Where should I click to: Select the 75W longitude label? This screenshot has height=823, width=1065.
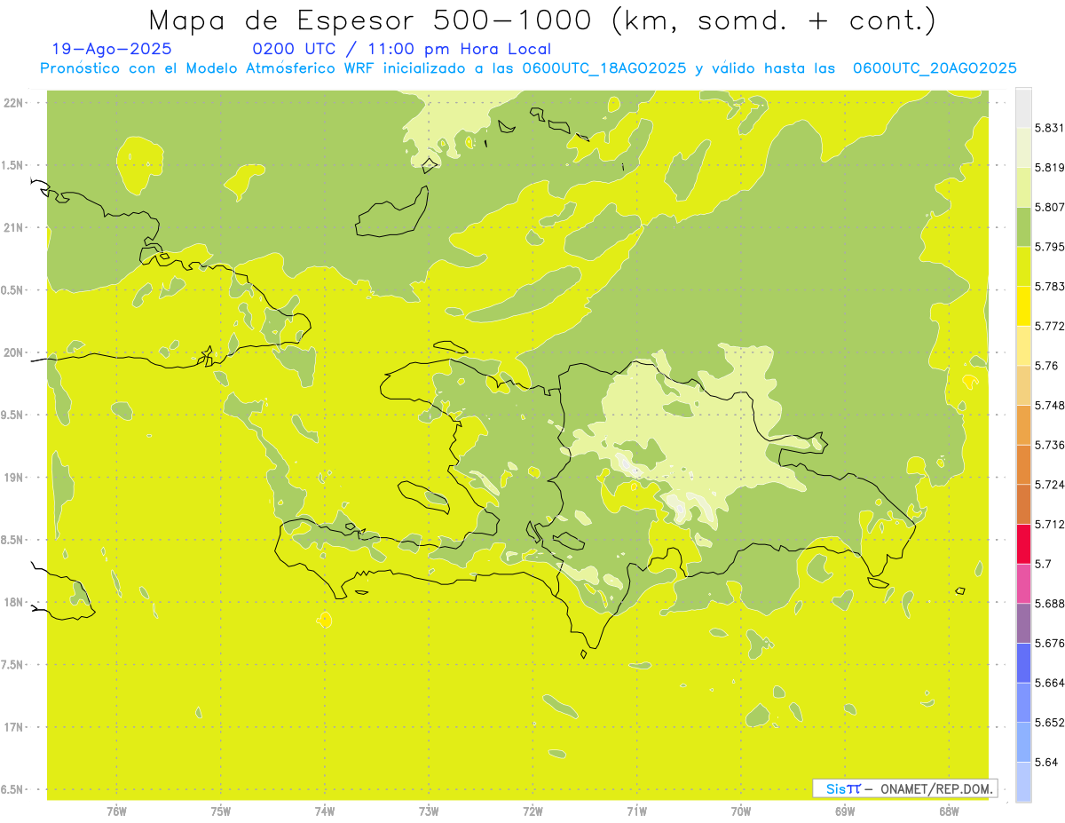pos(220,811)
